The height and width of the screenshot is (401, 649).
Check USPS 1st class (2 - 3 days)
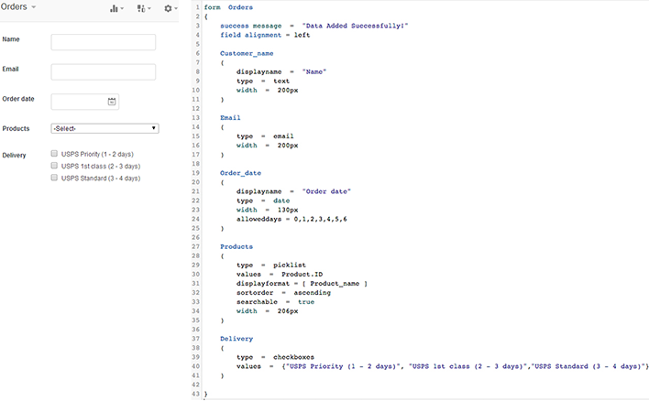[x=55, y=166]
